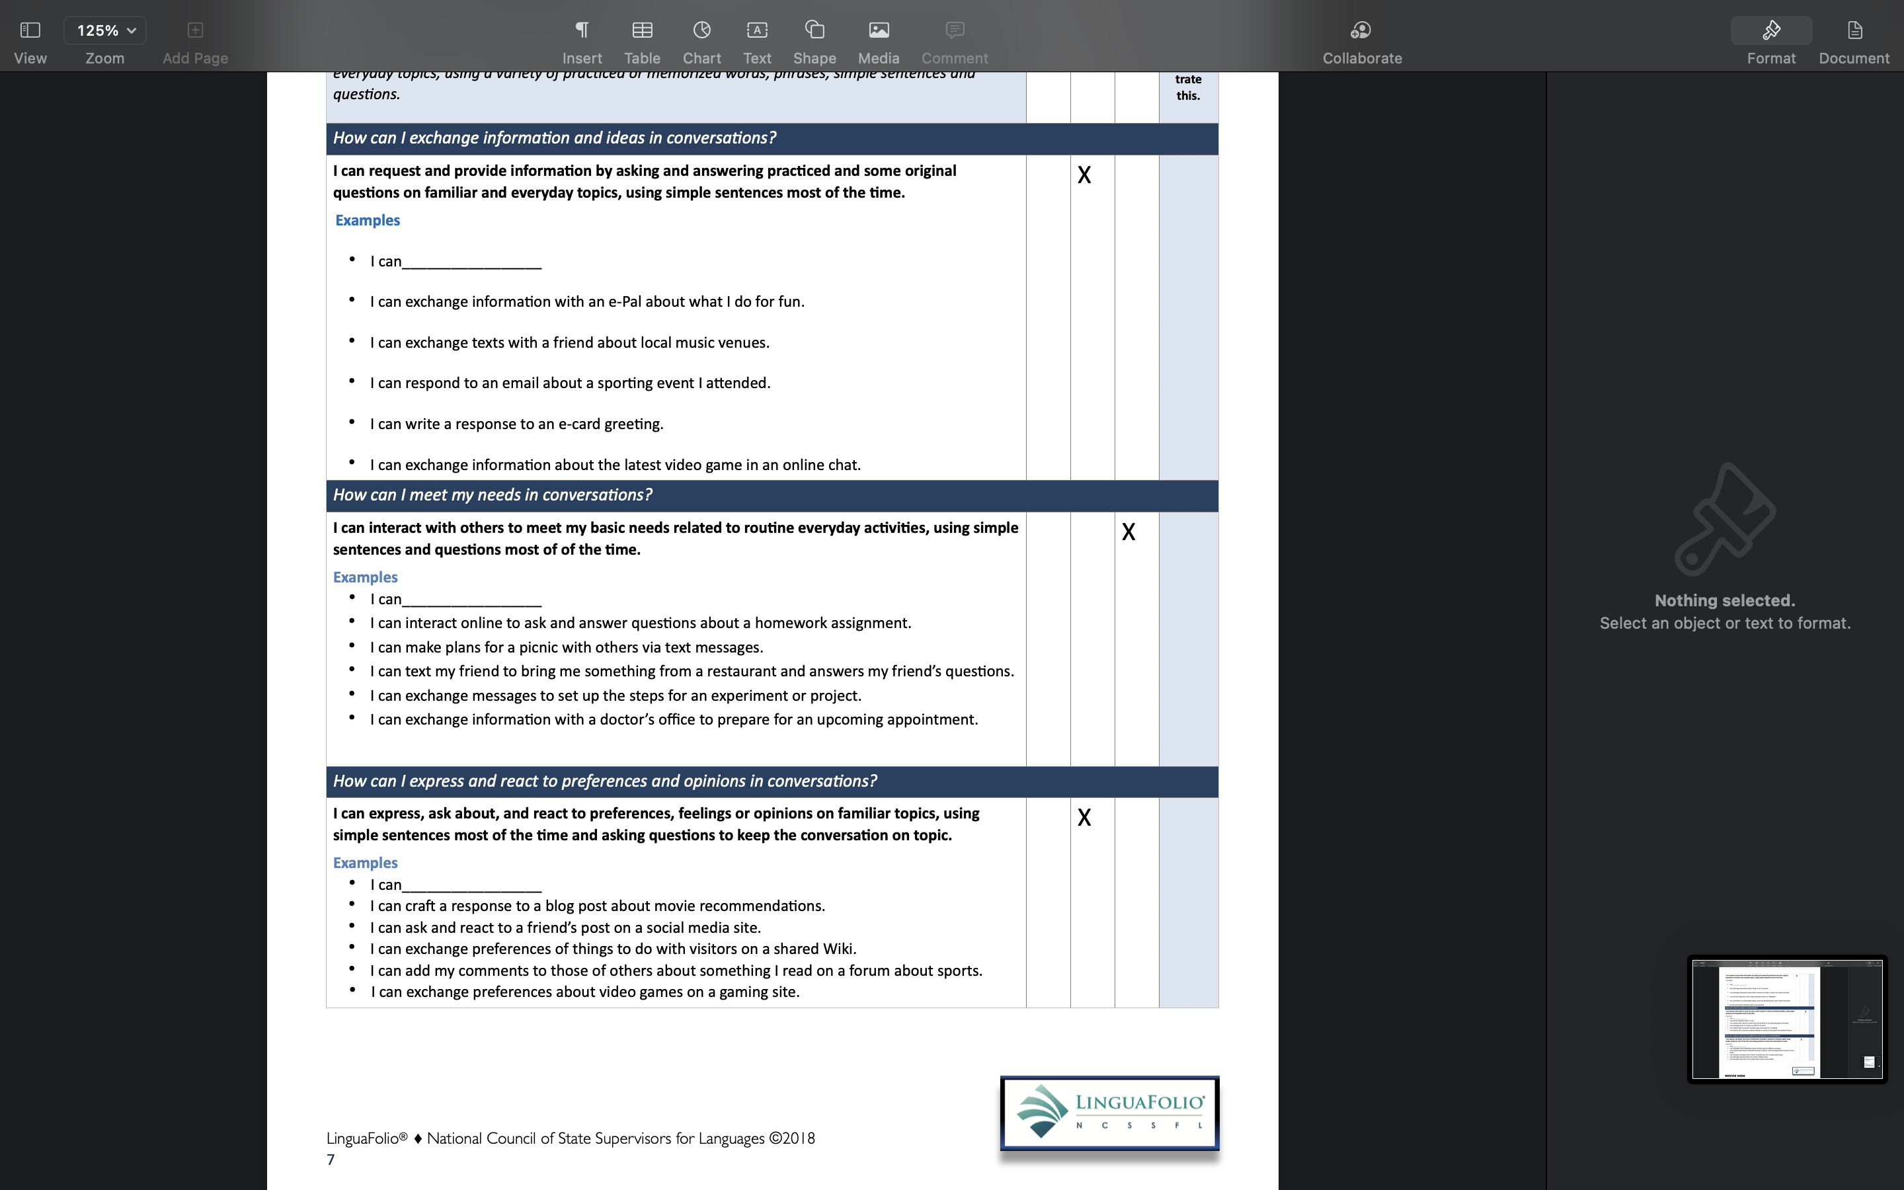The width and height of the screenshot is (1904, 1190).
Task: Click the X mark in the preferences and opinions row
Action: [1084, 818]
